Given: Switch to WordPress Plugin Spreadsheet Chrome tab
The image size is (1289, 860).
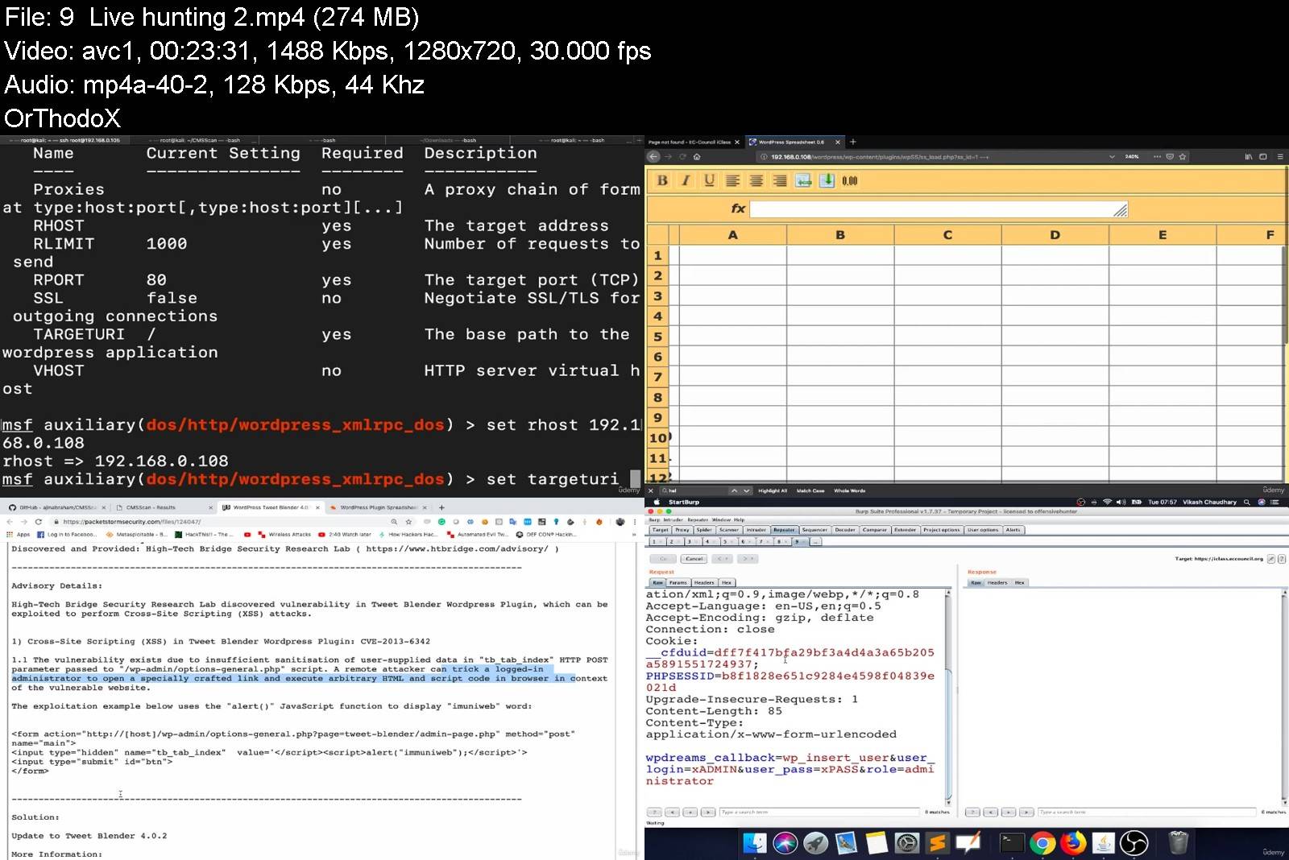Looking at the screenshot, I should [379, 507].
